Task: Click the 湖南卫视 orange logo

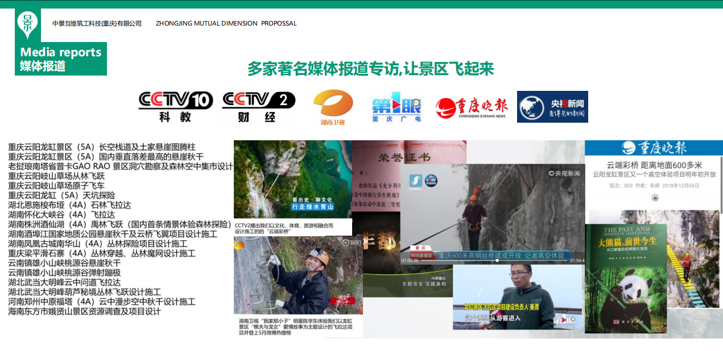Action: (x=333, y=107)
